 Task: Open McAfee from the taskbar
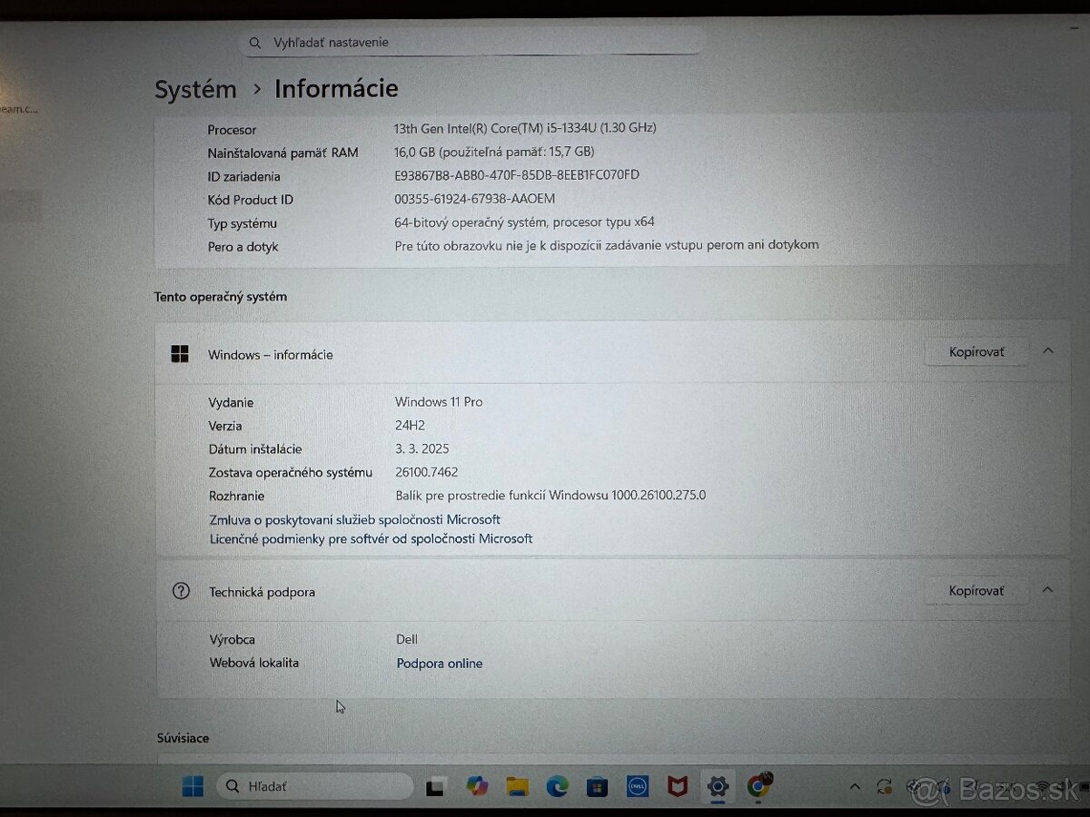coord(676,786)
